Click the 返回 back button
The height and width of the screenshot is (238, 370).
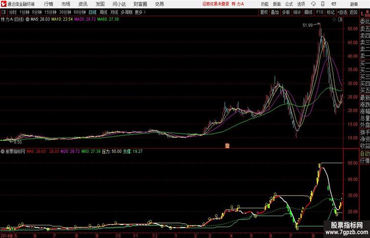pos(353,12)
